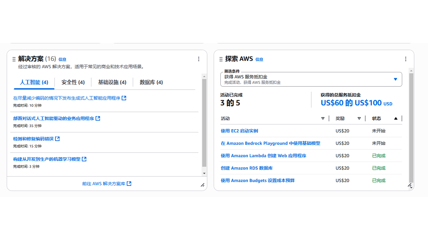Viewport: 428px width, 240px height.
Task: Click external link icon beside 检测和修复编码错误
Action: click(57, 139)
